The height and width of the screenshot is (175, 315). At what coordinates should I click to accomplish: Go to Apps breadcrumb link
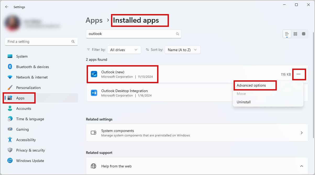[x=94, y=20]
